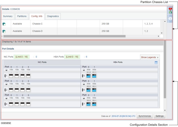Select NIC port 0 icon in slot 1
178x127 pixels.
11,75
